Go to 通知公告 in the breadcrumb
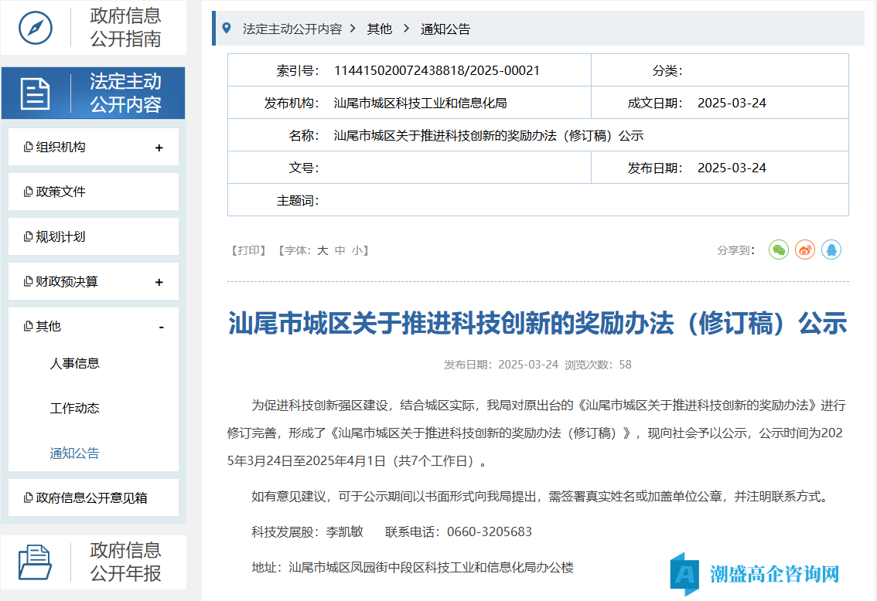 pyautogui.click(x=445, y=29)
